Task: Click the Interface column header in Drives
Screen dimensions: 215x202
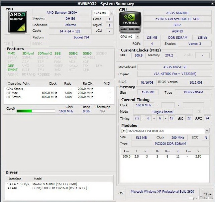Action: [x=15, y=179]
